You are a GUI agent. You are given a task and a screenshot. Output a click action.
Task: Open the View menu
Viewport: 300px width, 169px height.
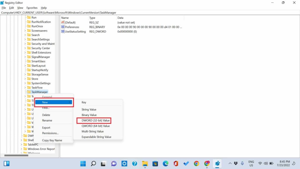[x=20, y=8]
